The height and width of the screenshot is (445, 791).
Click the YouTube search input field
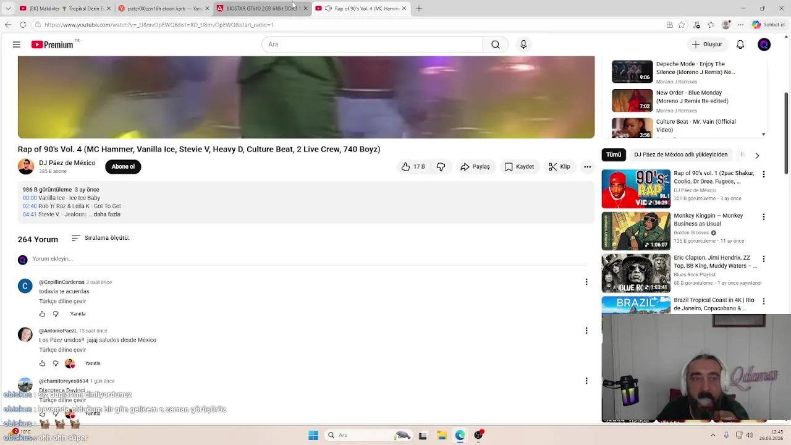[x=373, y=44]
